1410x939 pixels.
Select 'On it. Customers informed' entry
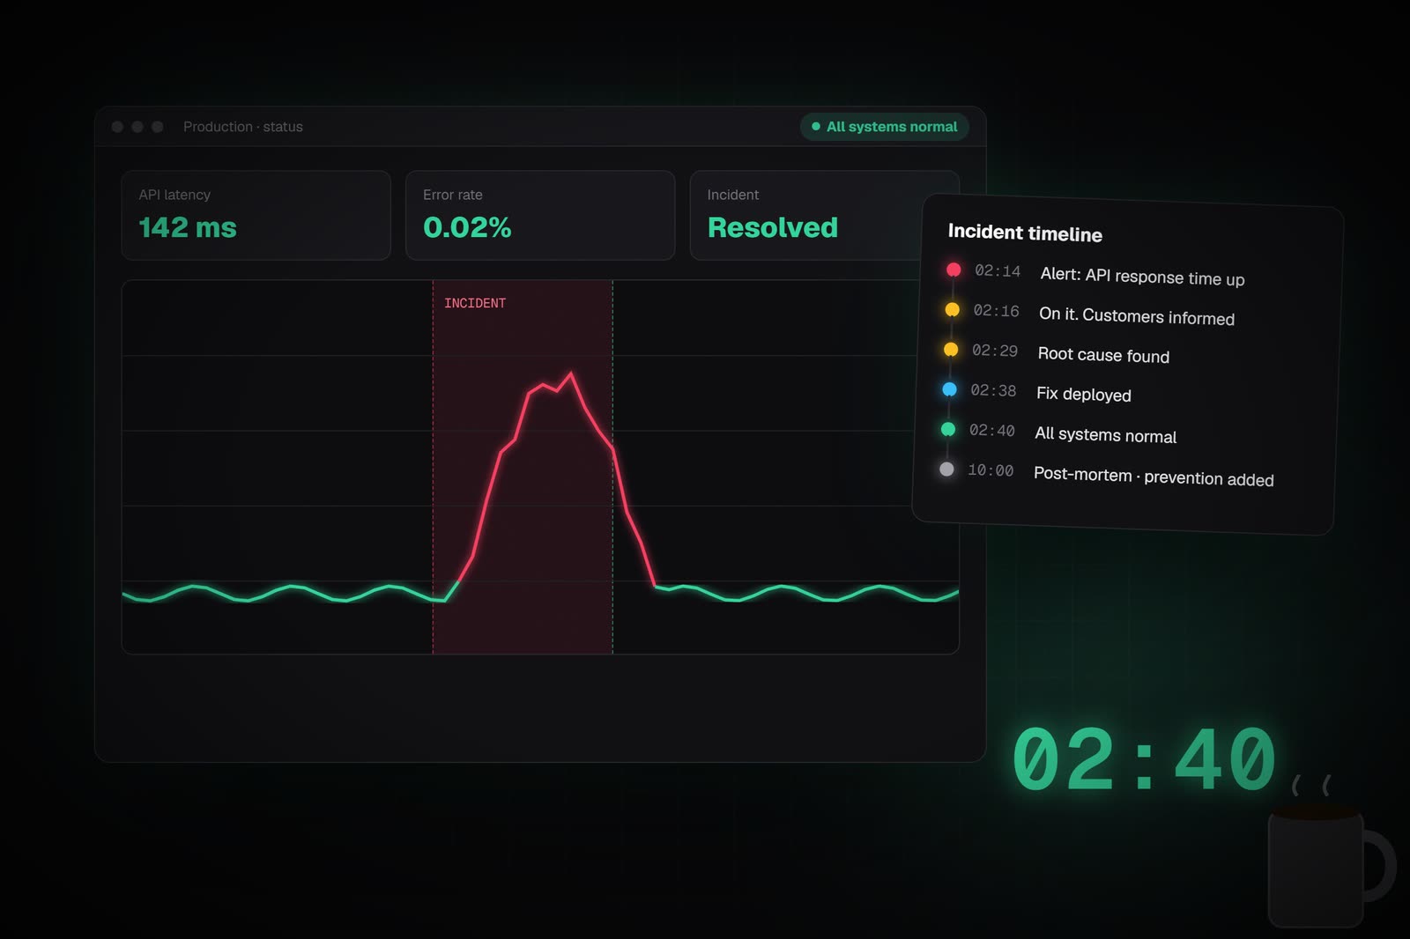tap(1137, 316)
